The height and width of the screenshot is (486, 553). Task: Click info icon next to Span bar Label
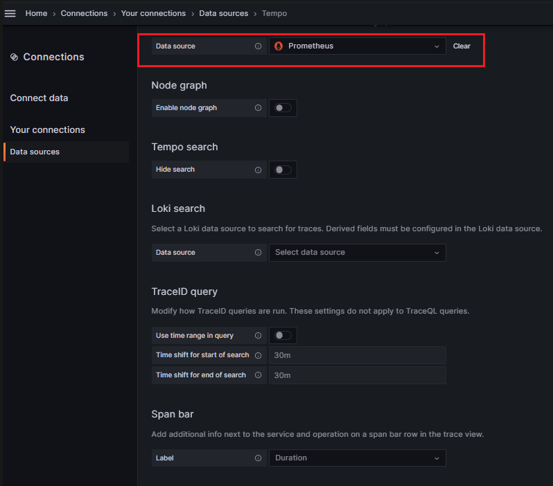[x=258, y=458]
